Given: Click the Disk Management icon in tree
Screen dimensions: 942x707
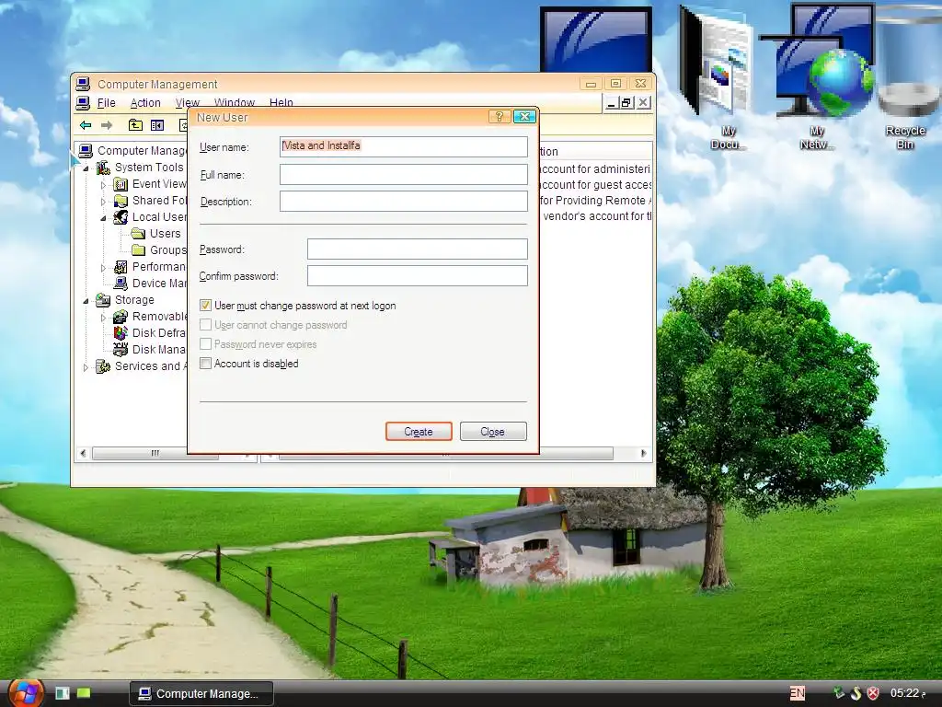Looking at the screenshot, I should click(x=121, y=349).
